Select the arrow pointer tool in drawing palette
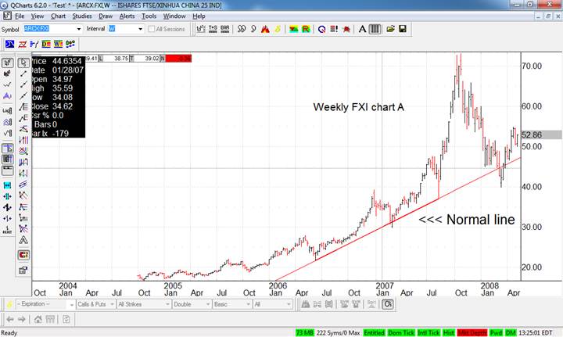 pyautogui.click(x=23, y=63)
